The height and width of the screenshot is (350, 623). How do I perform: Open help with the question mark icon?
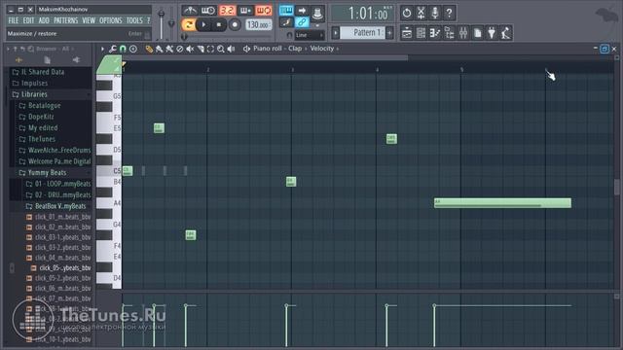[x=450, y=13]
